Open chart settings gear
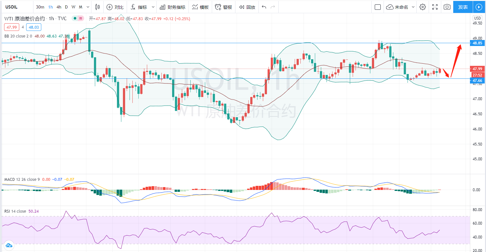This screenshot has height=252, width=486. pos(423,7)
